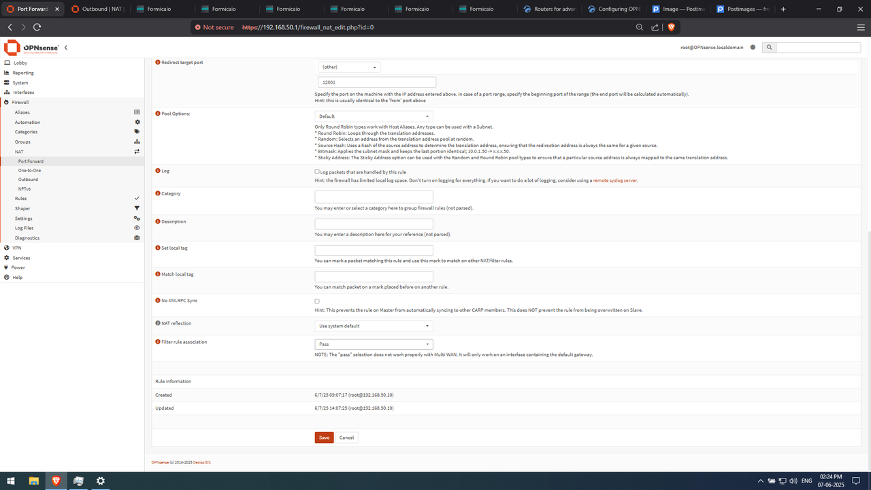Click the Description text field
The image size is (871, 490).
point(374,224)
